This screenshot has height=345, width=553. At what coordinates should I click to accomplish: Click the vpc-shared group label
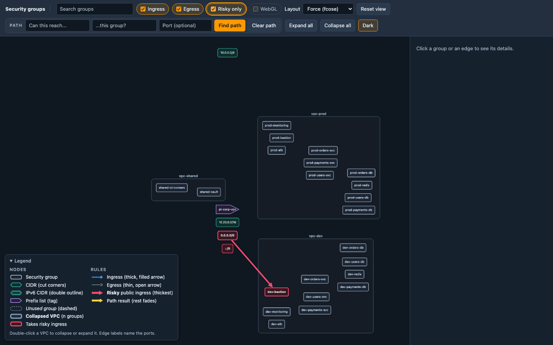[188, 176]
